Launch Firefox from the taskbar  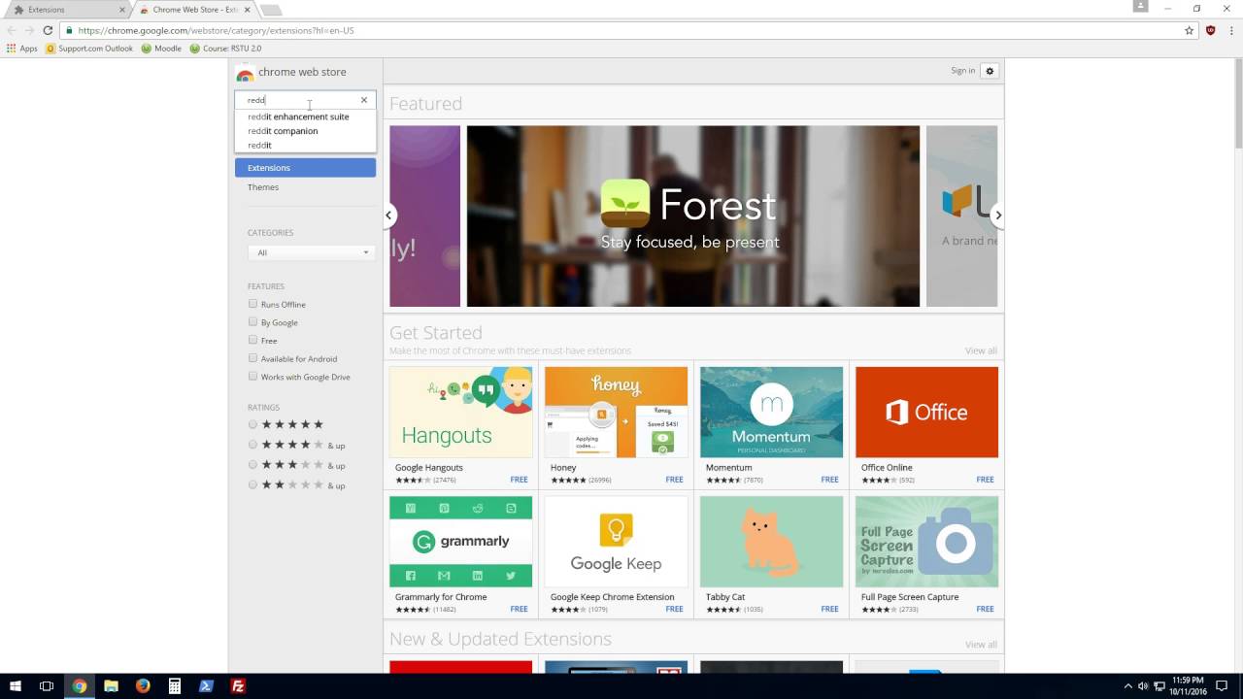(143, 686)
